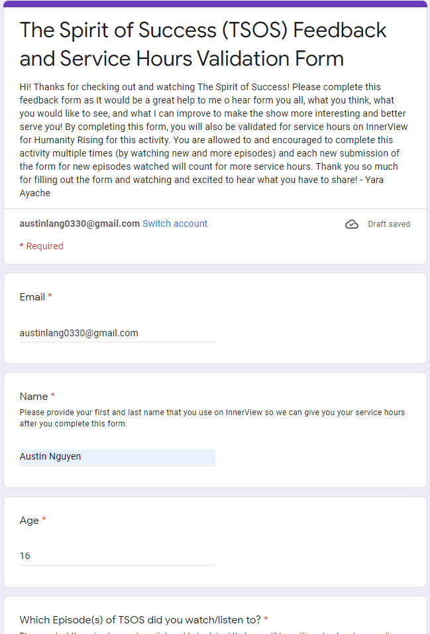Click the red asterisk beside Age

[x=44, y=521]
